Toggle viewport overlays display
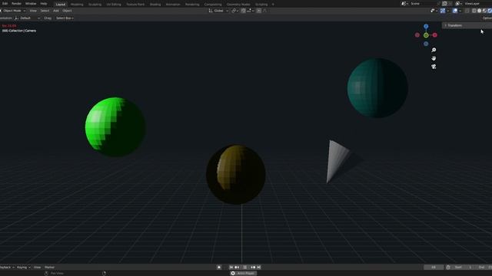 455,11
